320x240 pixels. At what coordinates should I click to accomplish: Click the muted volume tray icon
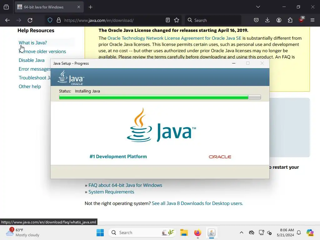(269, 232)
